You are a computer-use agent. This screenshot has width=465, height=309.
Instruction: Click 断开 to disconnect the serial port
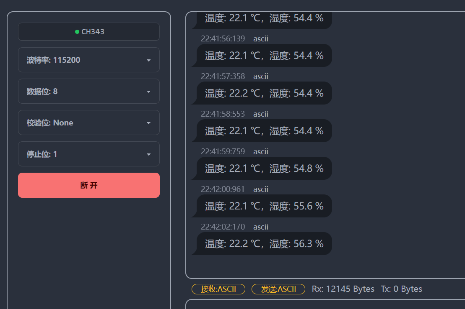click(x=88, y=185)
